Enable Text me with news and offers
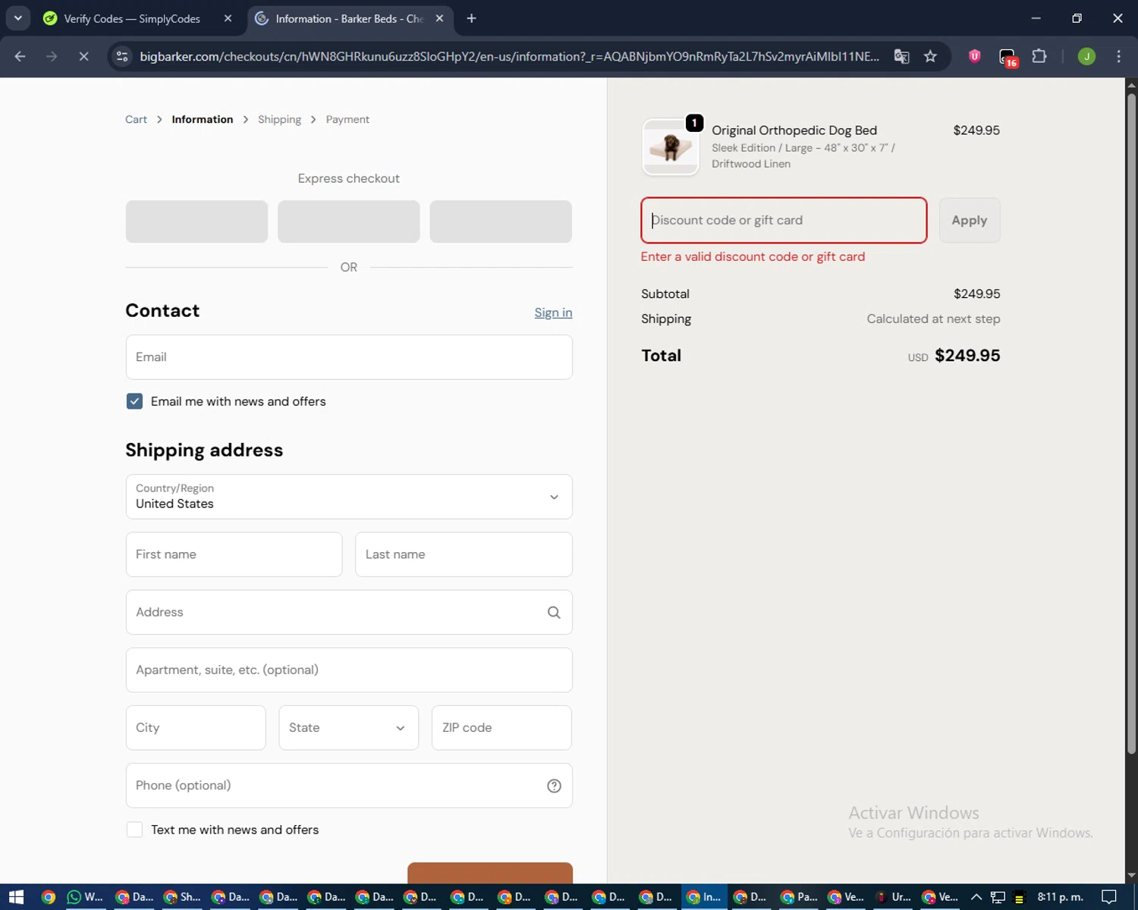The height and width of the screenshot is (910, 1138). coord(134,830)
